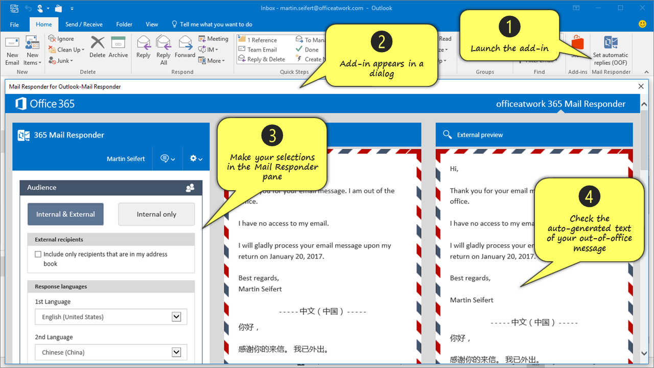Collapse the ribbon with the caret
The image size is (654, 368).
coord(645,72)
